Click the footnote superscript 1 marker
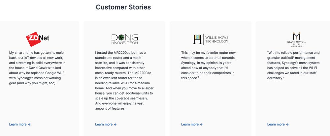330x136 pixels. 199,77
